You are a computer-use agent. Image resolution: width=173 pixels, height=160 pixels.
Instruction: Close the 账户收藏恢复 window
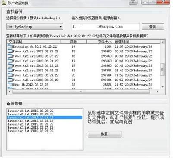[x=163, y=2]
